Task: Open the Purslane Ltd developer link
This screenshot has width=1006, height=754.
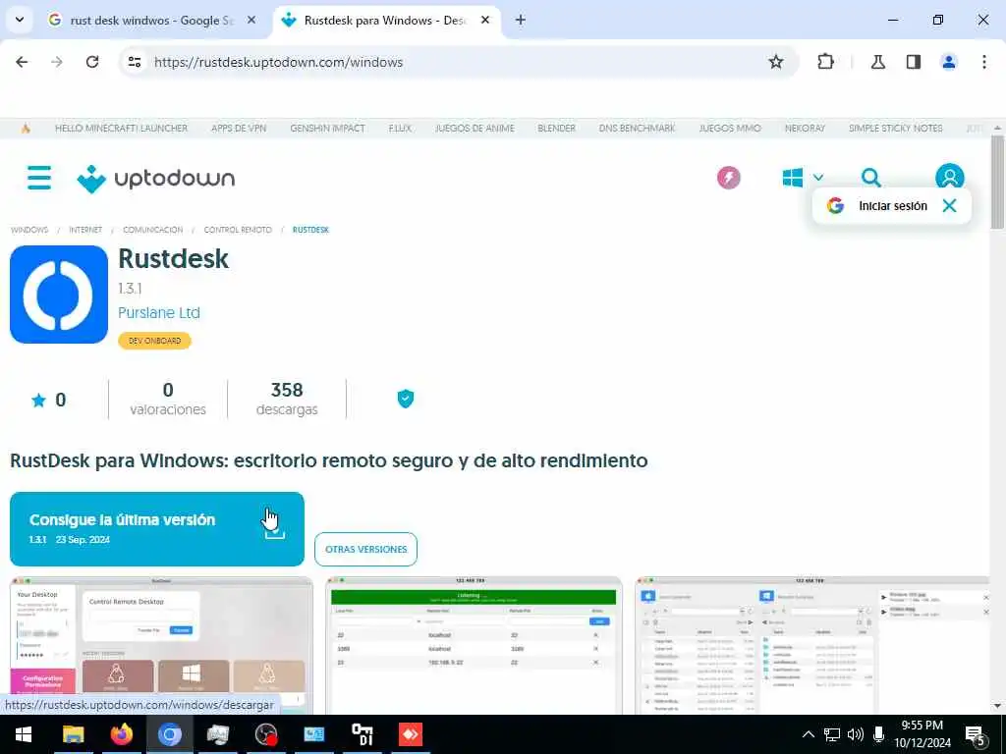Action: [x=159, y=313]
